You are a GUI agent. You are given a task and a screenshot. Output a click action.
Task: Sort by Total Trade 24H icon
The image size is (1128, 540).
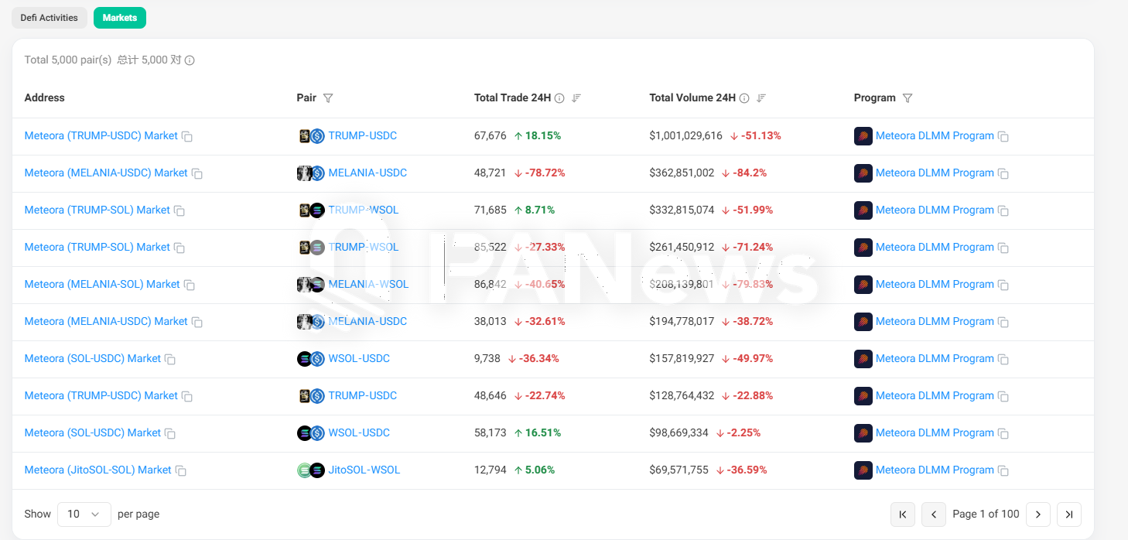576,98
